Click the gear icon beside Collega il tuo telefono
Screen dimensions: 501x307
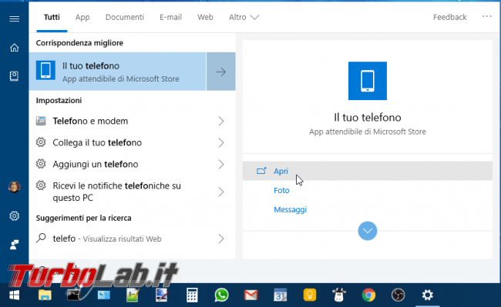pos(41,142)
